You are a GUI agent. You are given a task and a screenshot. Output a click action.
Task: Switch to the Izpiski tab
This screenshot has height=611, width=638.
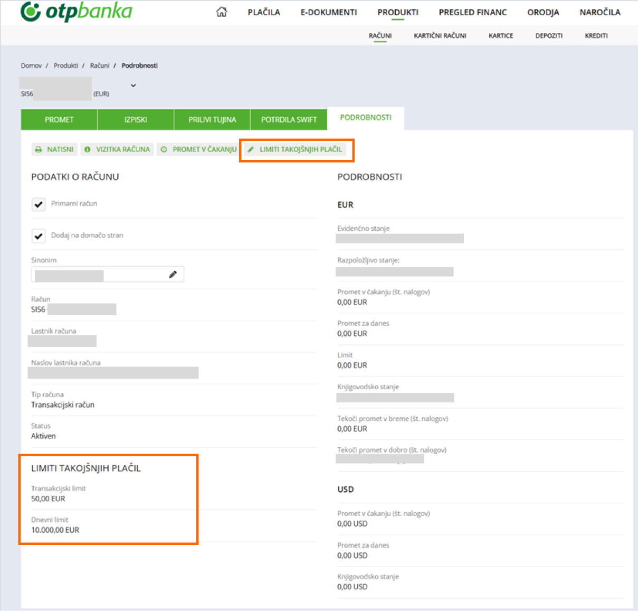click(x=136, y=120)
